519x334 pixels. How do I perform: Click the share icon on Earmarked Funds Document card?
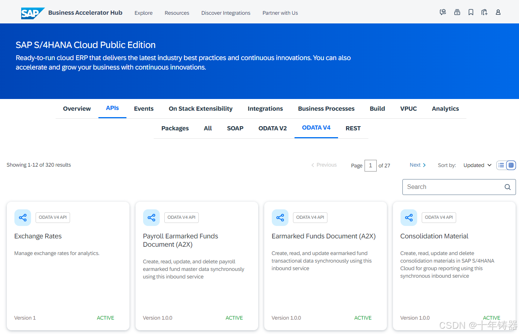pyautogui.click(x=280, y=218)
